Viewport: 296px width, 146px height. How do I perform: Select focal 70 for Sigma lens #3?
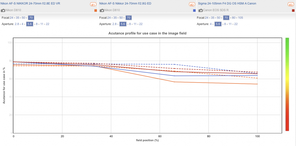coord(226,18)
